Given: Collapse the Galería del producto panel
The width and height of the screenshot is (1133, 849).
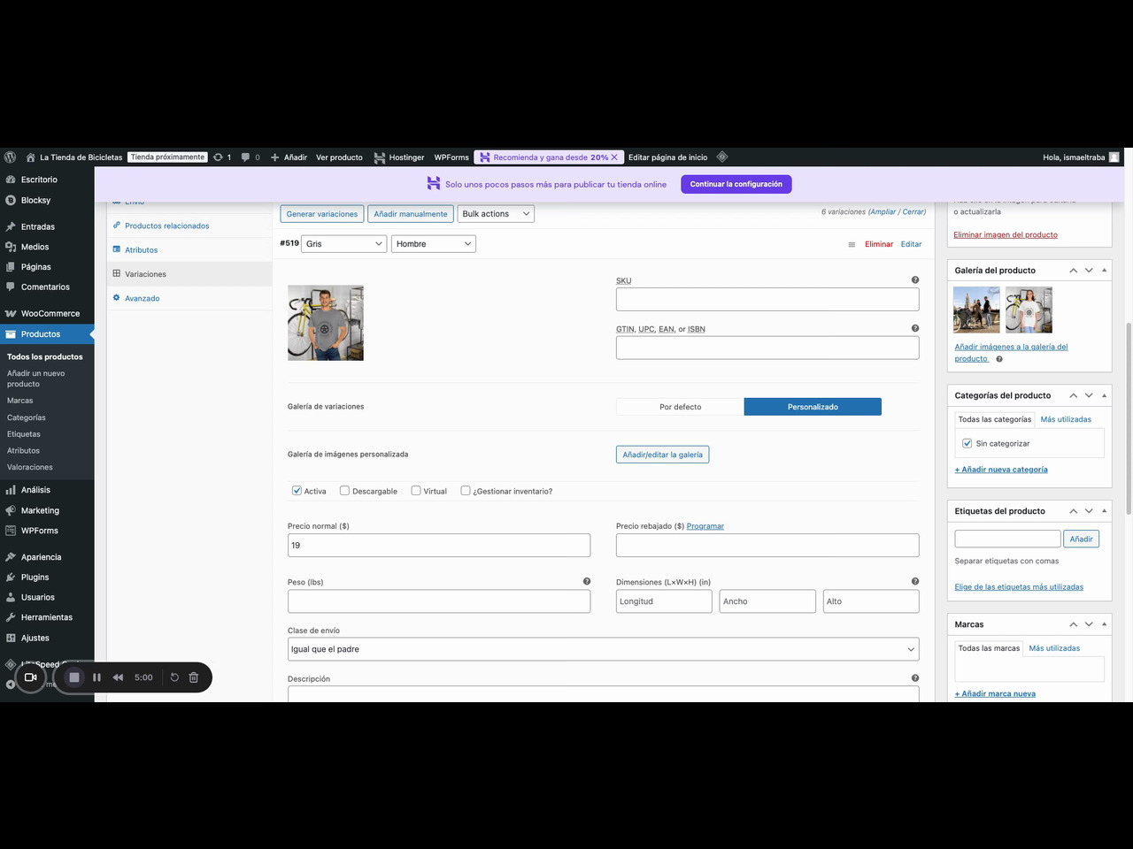Looking at the screenshot, I should [x=1105, y=270].
